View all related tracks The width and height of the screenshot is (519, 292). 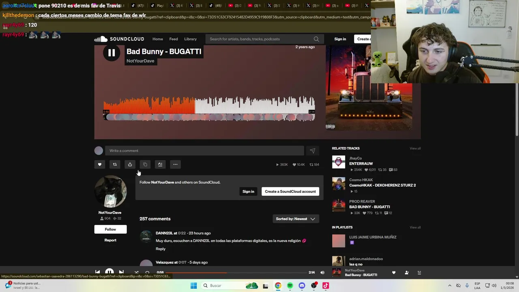pyautogui.click(x=415, y=148)
